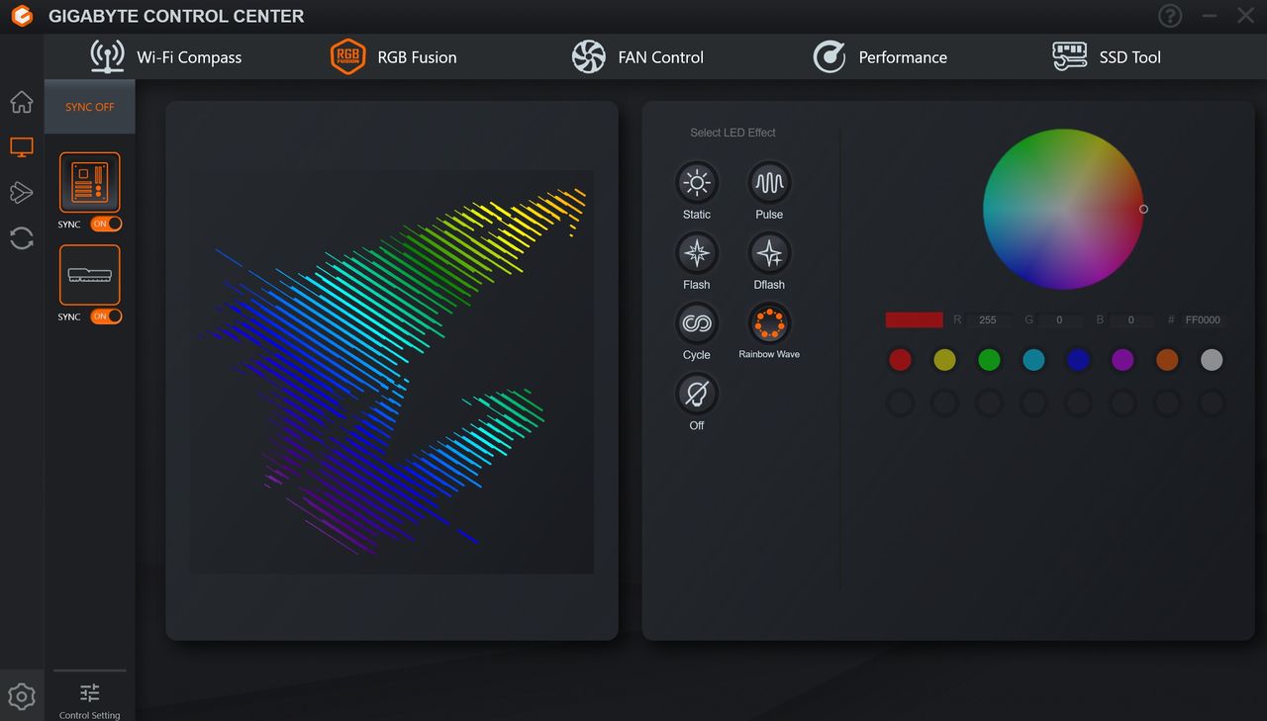This screenshot has height=721, width=1267.
Task: Switch to the RGB Fusion tab
Action: (393, 57)
